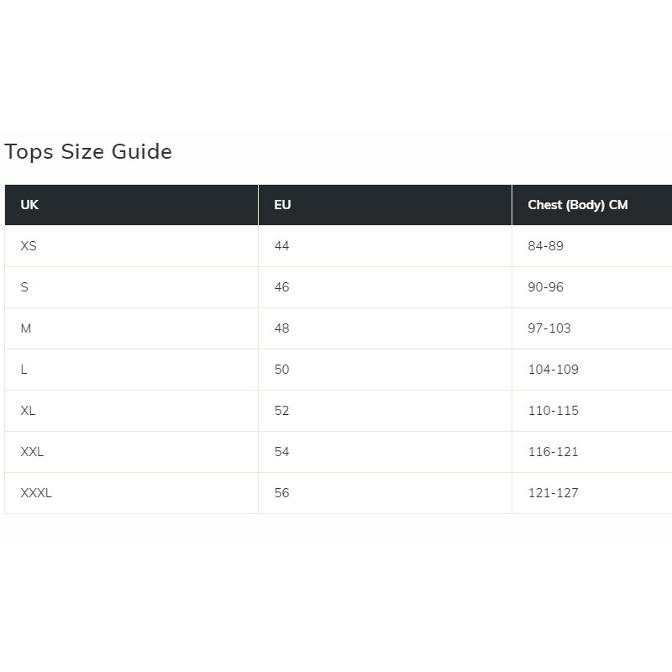Select the M size cell
672x672 pixels.
(131, 328)
